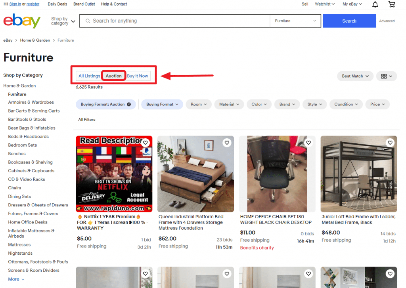The height and width of the screenshot is (288, 406).
Task: Open the shopping cart
Action: (x=391, y=4)
